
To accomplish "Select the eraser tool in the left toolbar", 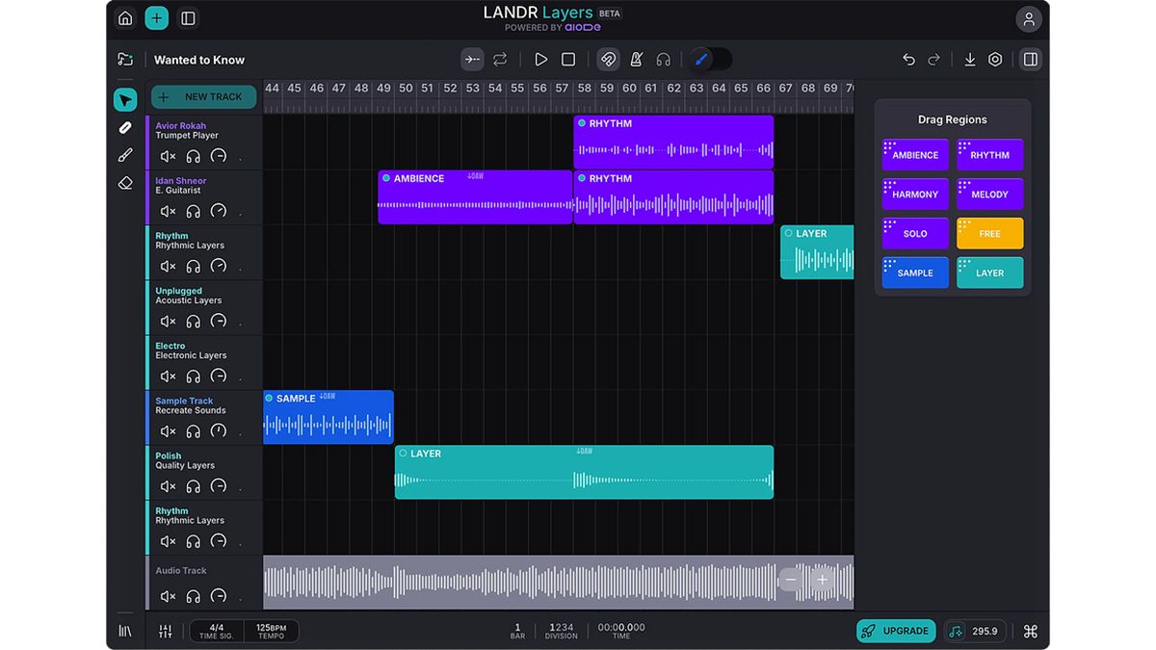I will [124, 182].
